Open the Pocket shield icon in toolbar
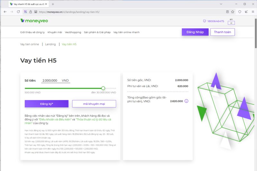257x171 pixels. [240, 12]
